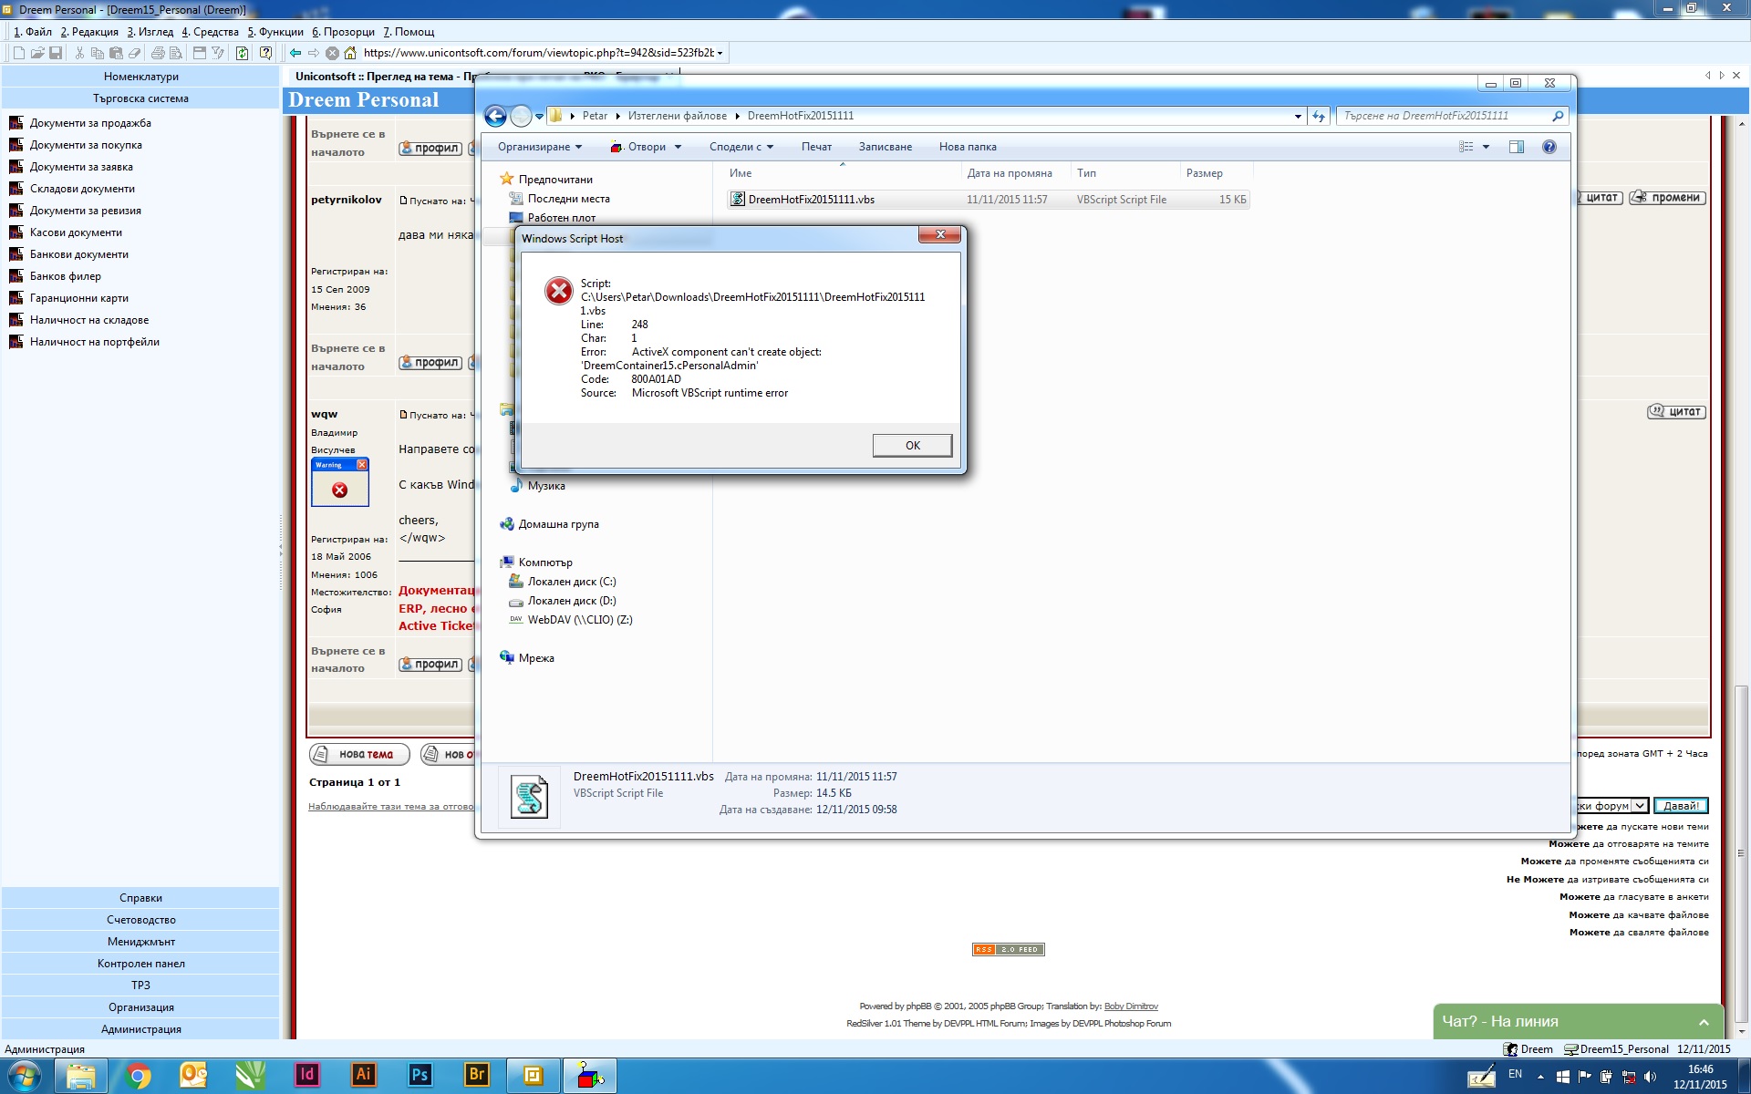Click the Boby Dimitrov link in footer

click(1131, 1006)
